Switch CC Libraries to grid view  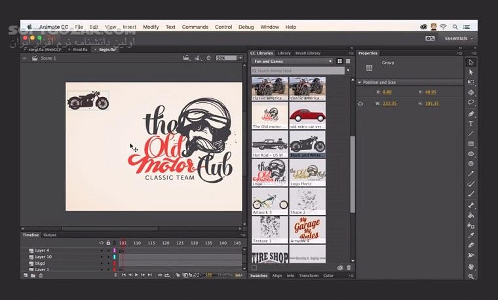339,61
